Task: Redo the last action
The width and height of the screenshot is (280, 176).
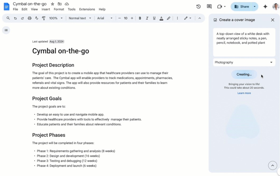Action: point(22,18)
